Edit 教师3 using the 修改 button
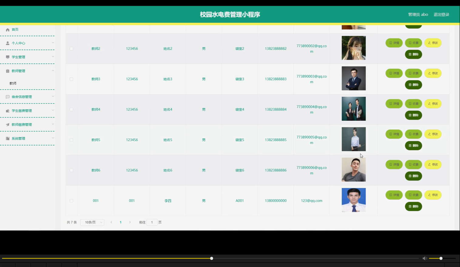The width and height of the screenshot is (460, 267). [433, 73]
